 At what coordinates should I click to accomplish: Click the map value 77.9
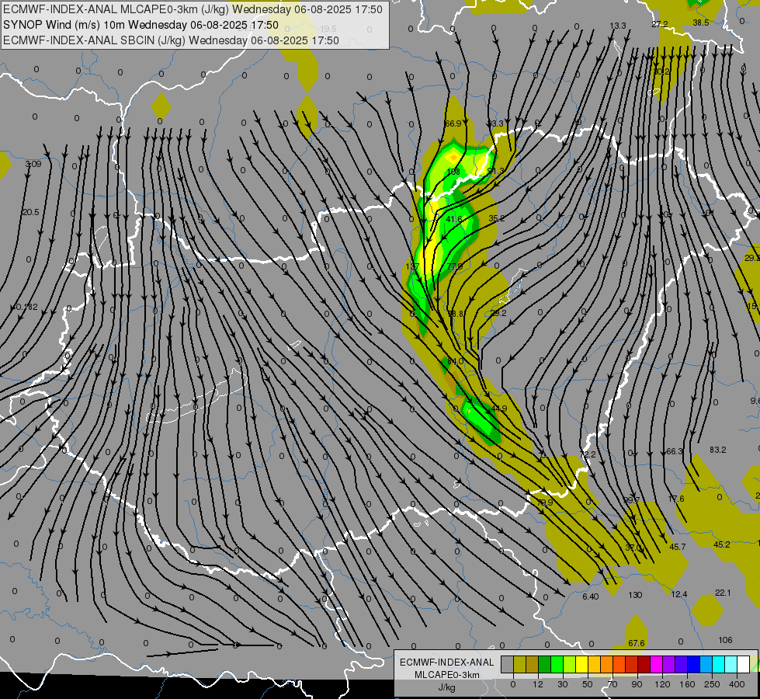[x=455, y=266]
